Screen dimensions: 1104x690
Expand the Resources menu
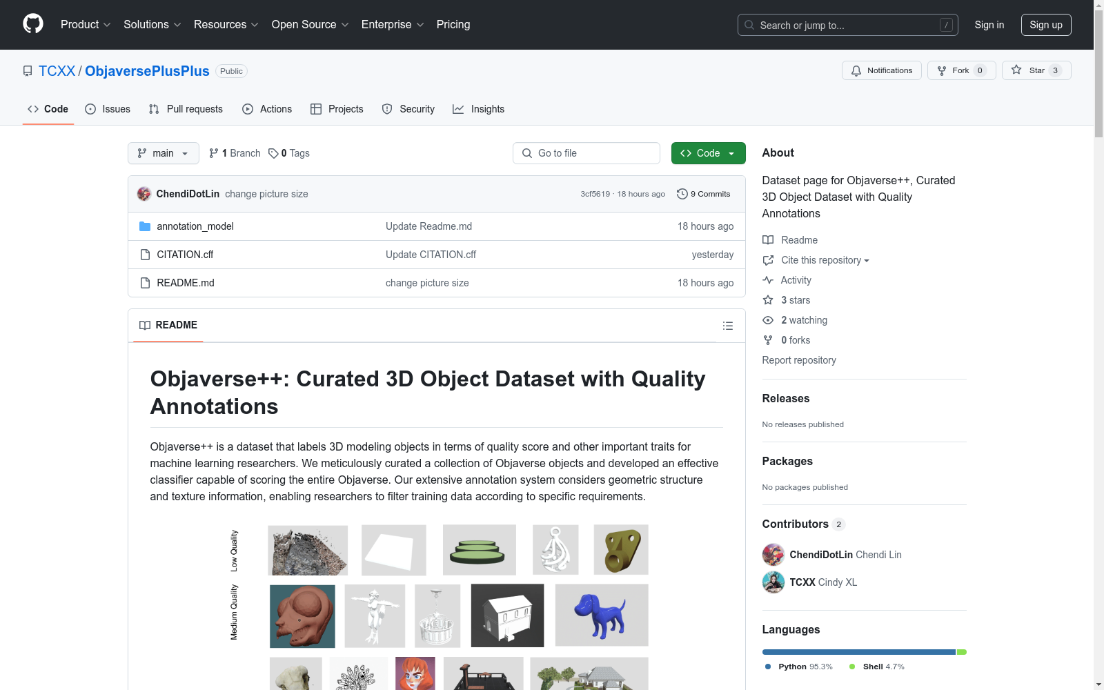pos(226,24)
